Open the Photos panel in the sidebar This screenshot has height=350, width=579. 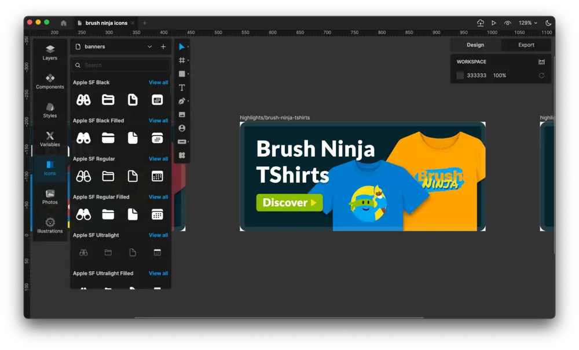(x=50, y=198)
